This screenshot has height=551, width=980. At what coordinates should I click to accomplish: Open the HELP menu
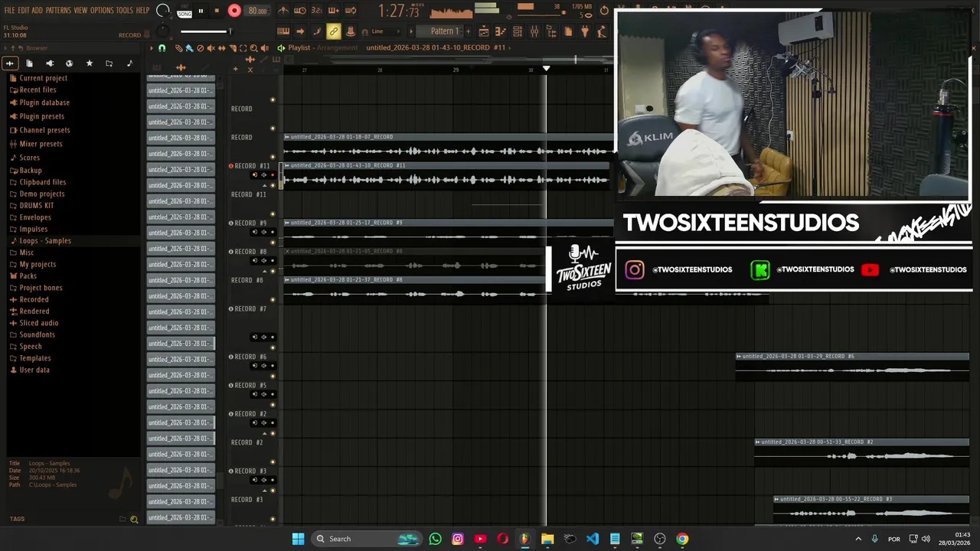pyautogui.click(x=143, y=10)
